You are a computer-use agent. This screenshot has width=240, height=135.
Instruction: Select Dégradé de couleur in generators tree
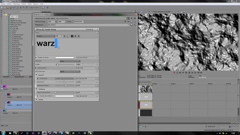click(x=16, y=21)
